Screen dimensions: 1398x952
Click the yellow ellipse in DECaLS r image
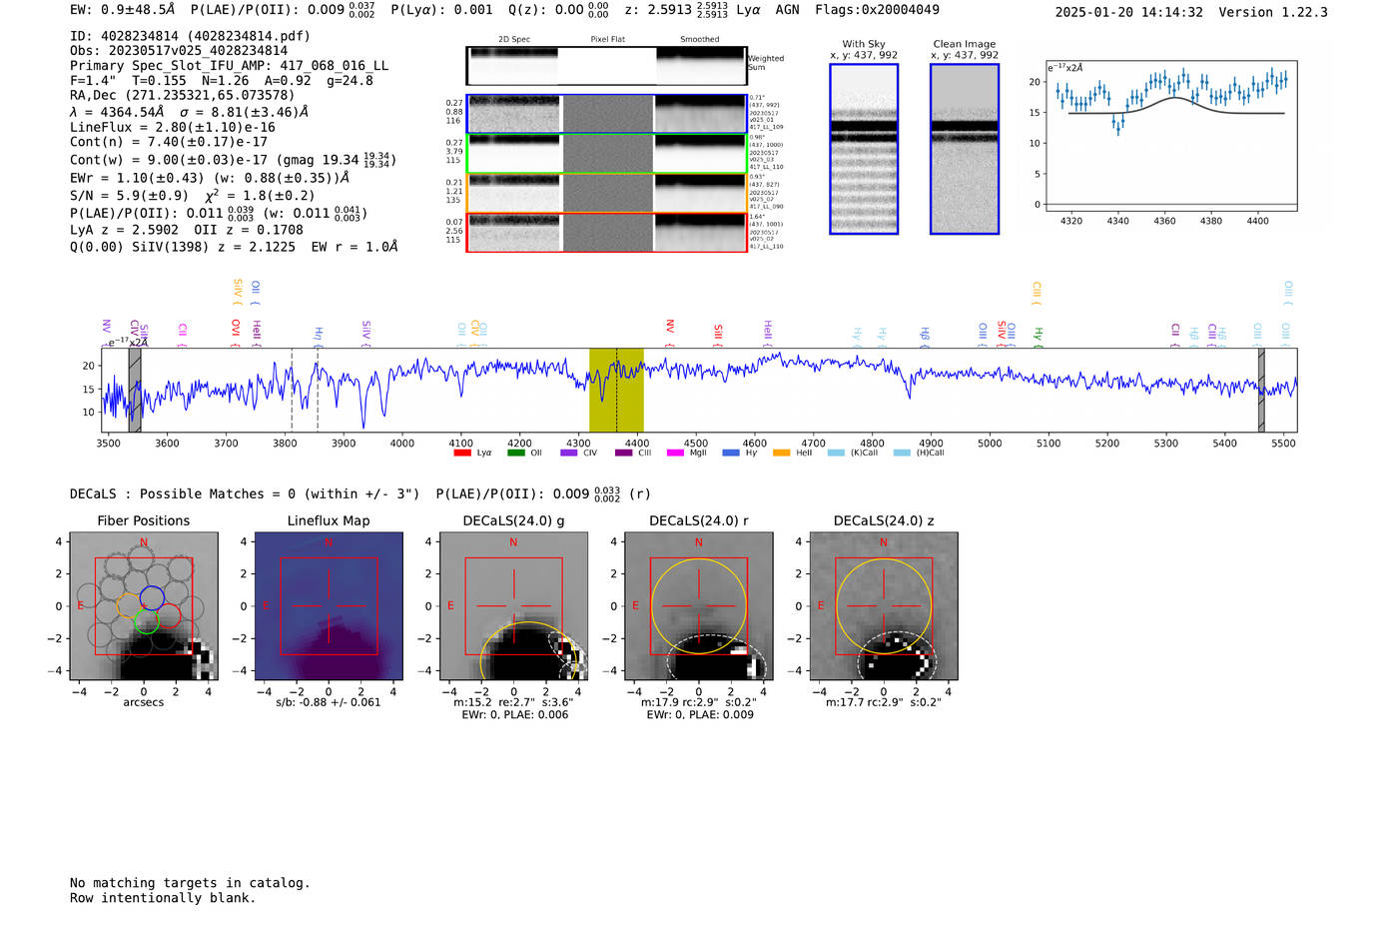[x=699, y=606]
